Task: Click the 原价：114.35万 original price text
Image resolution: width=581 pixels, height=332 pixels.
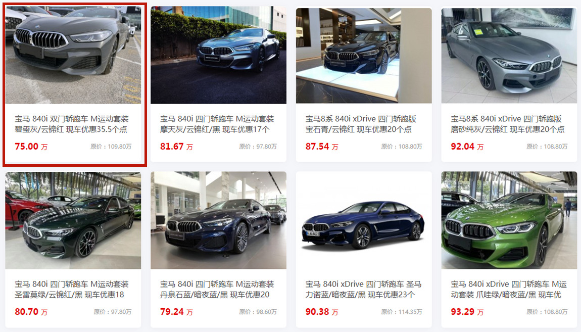Action: [402, 312]
